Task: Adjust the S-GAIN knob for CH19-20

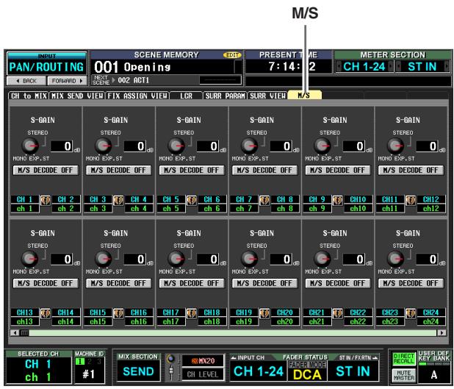Action: click(249, 259)
